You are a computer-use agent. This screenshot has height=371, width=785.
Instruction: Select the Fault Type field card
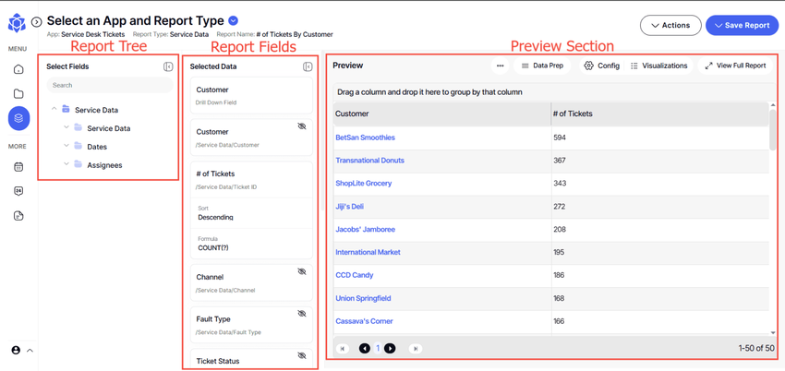coord(251,325)
